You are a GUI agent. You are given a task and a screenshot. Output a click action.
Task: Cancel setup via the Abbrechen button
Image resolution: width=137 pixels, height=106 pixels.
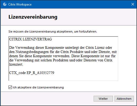pyautogui.click(x=124, y=99)
